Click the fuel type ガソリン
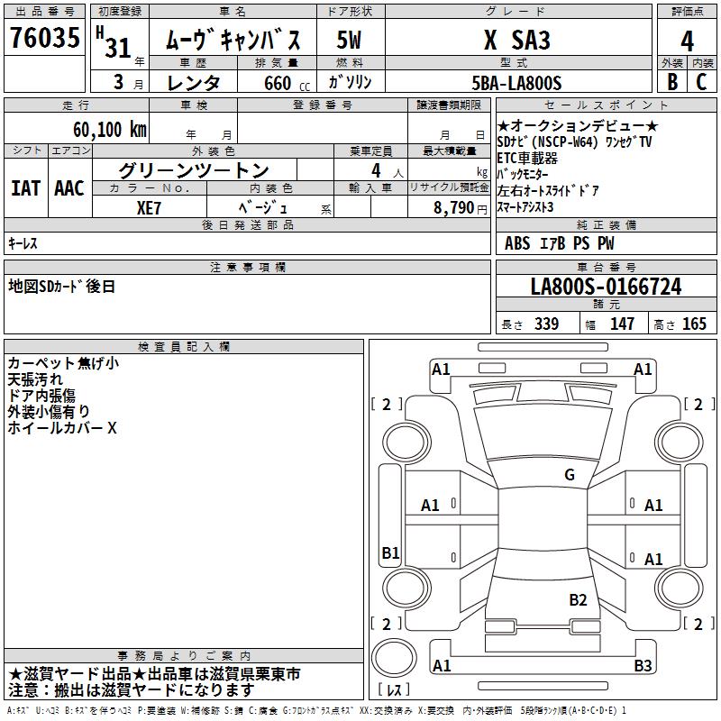 [x=350, y=82]
